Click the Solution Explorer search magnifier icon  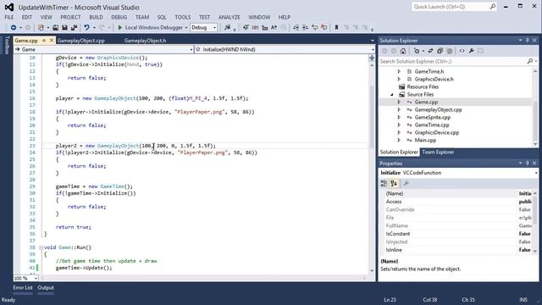point(530,61)
